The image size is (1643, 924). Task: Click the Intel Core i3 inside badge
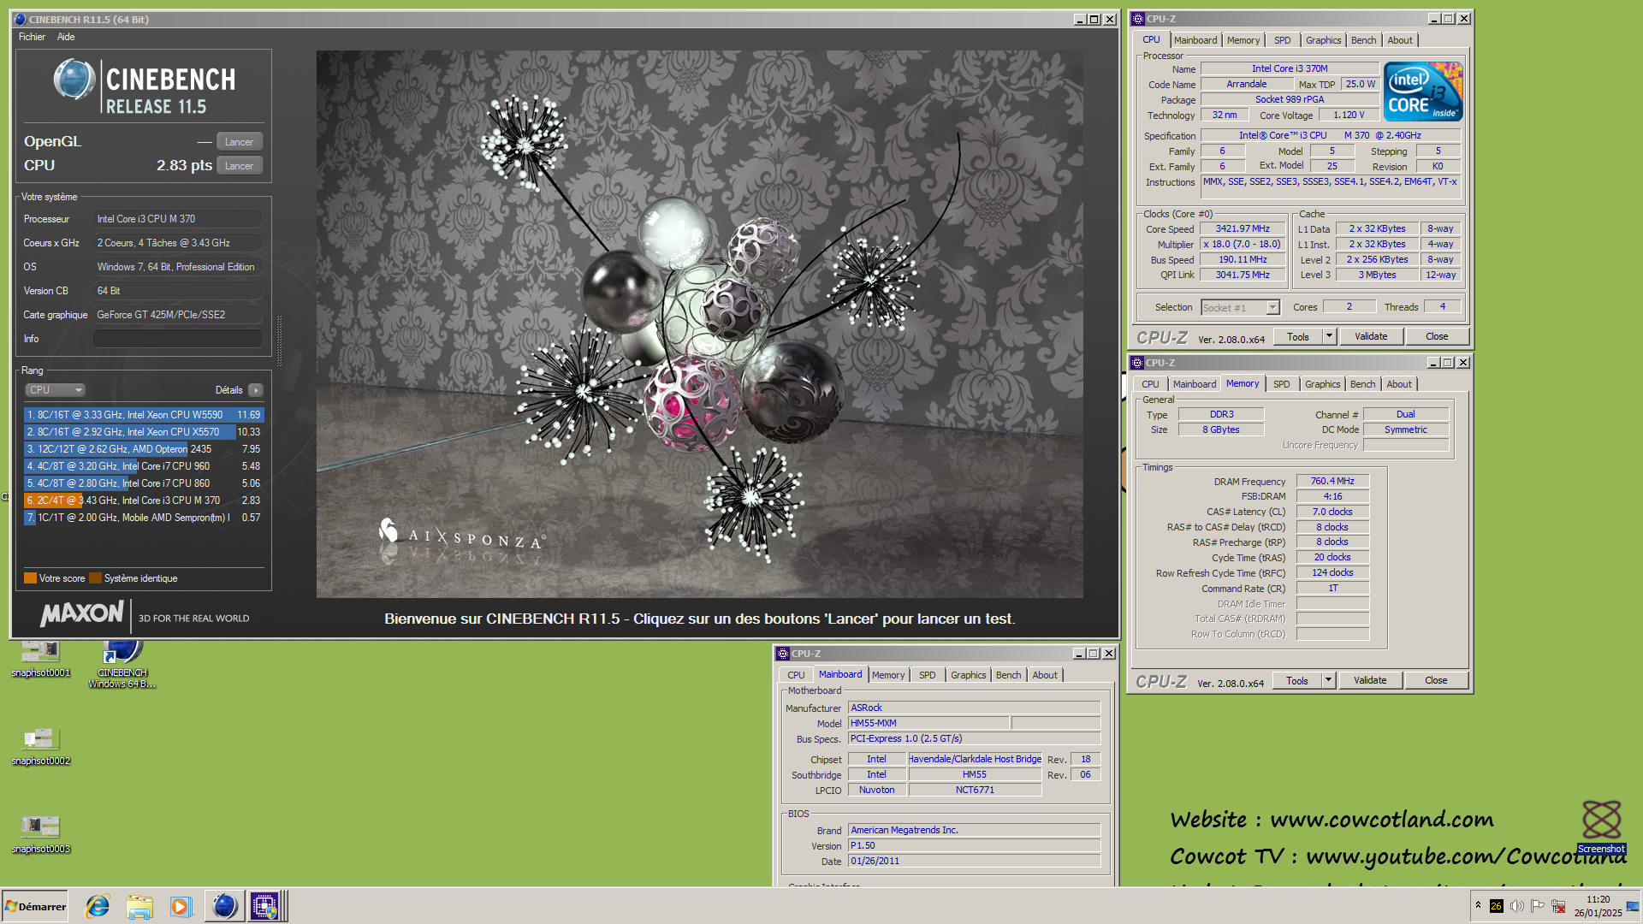[1423, 92]
